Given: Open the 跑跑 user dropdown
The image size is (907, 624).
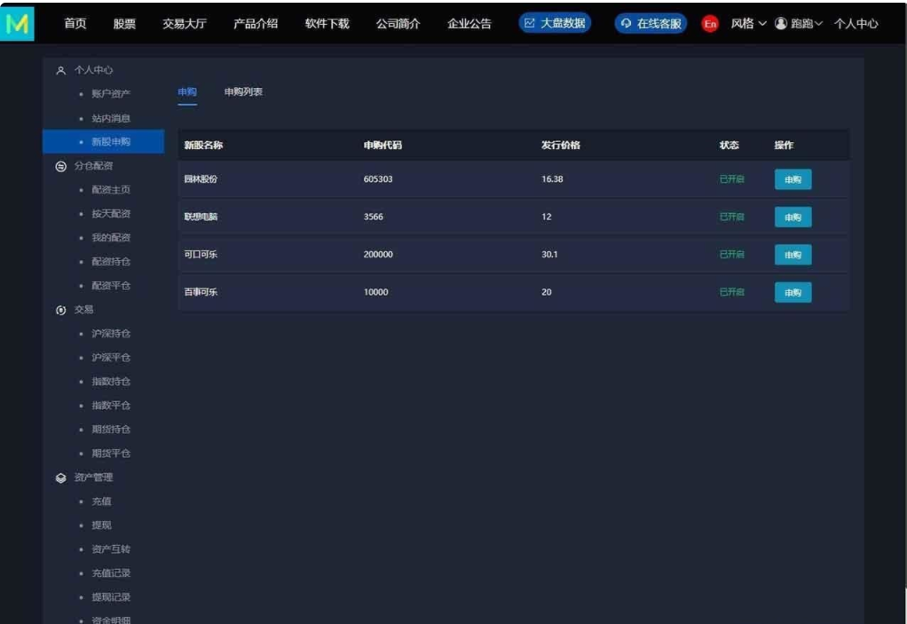Looking at the screenshot, I should (x=807, y=23).
